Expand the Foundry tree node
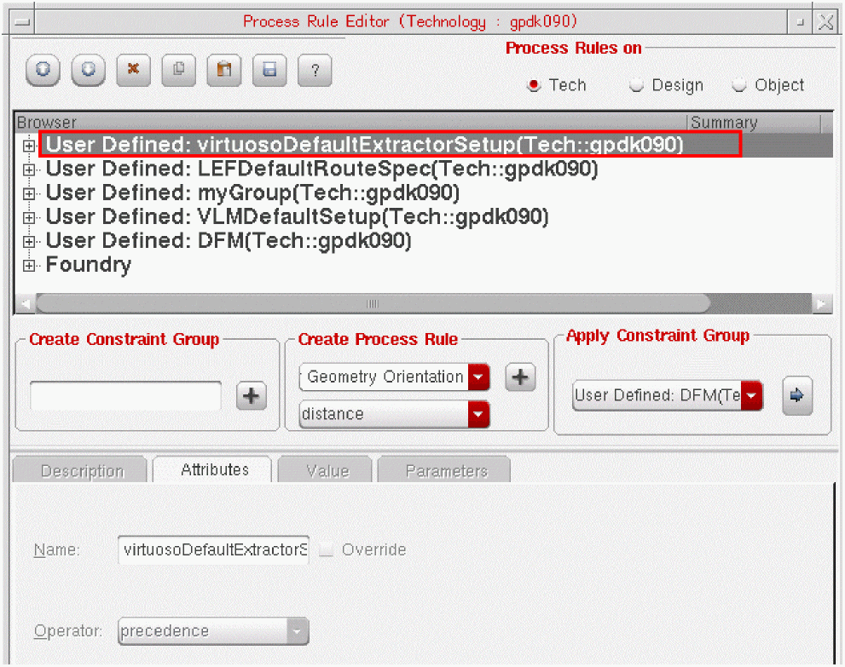 pos(29,266)
